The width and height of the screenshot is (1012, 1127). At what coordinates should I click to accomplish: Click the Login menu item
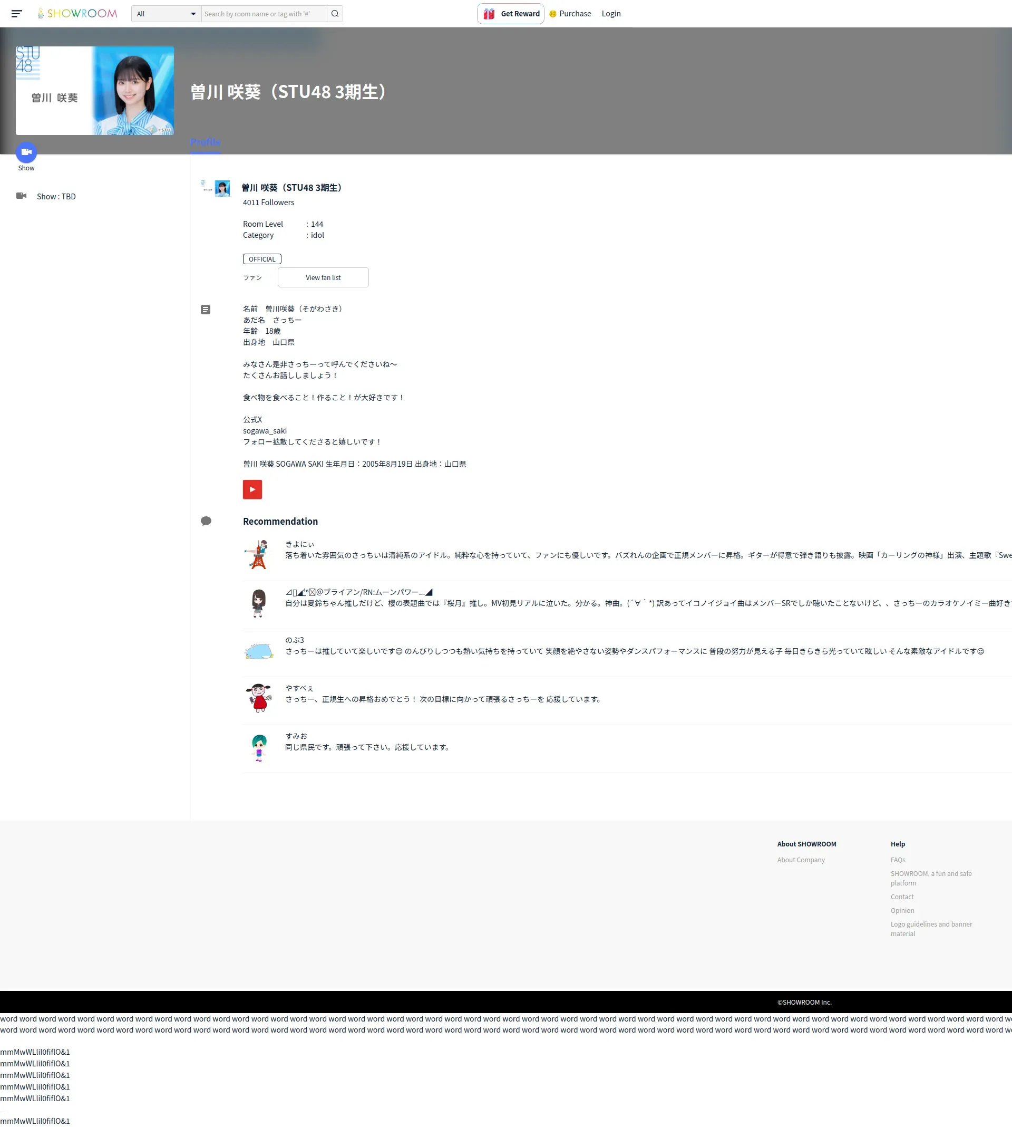coord(610,14)
